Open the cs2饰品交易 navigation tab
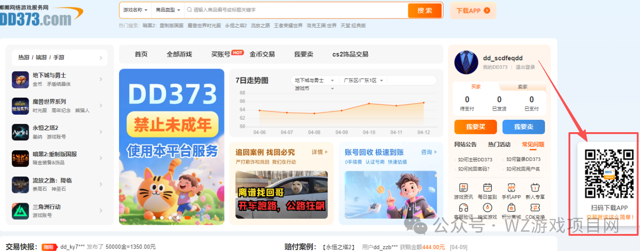This screenshot has width=640, height=251. tap(350, 54)
